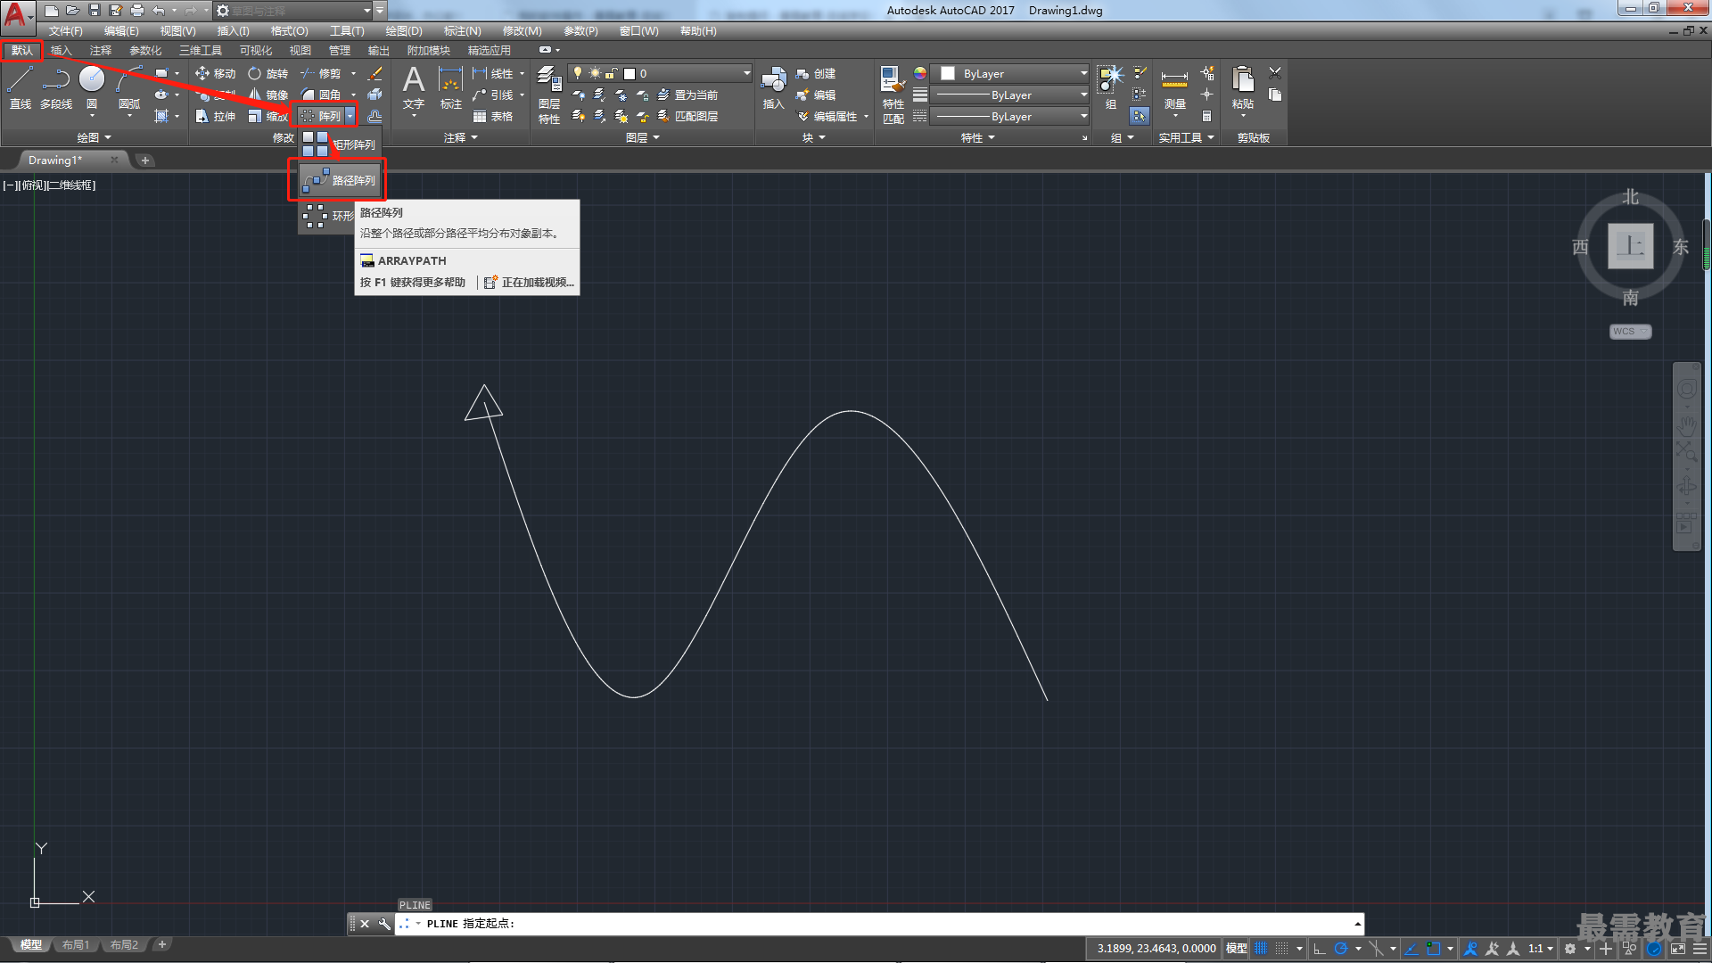Click the Trim (修剪) tool
The height and width of the screenshot is (963, 1712).
(x=321, y=73)
